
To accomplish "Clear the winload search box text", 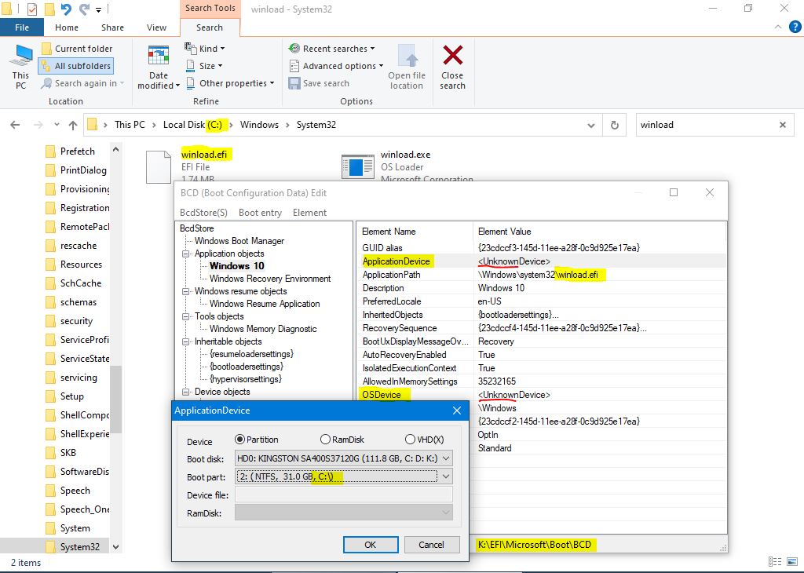I will pyautogui.click(x=782, y=125).
